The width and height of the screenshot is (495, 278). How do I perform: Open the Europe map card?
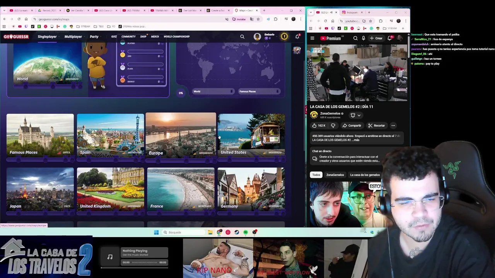[181, 135]
